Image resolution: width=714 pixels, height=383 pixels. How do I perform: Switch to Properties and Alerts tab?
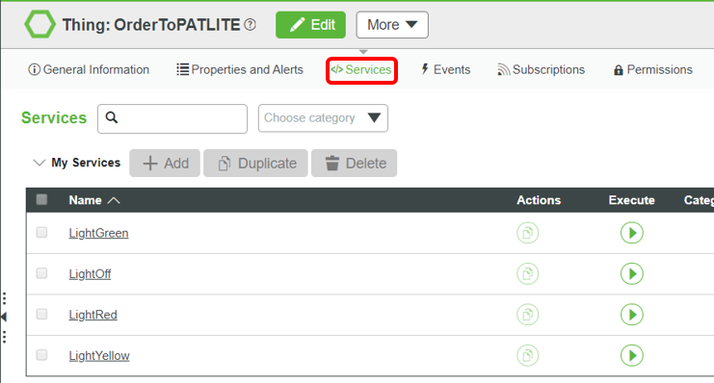[240, 69]
